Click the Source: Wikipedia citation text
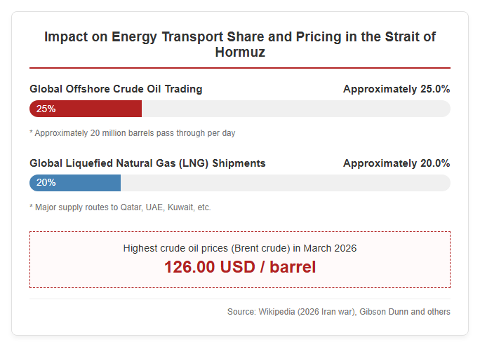480x349 pixels. [x=292, y=312]
